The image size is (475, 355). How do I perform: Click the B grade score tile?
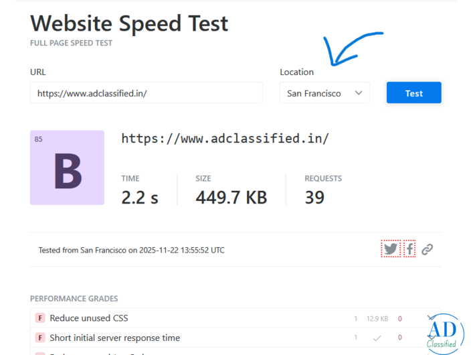pos(68,167)
